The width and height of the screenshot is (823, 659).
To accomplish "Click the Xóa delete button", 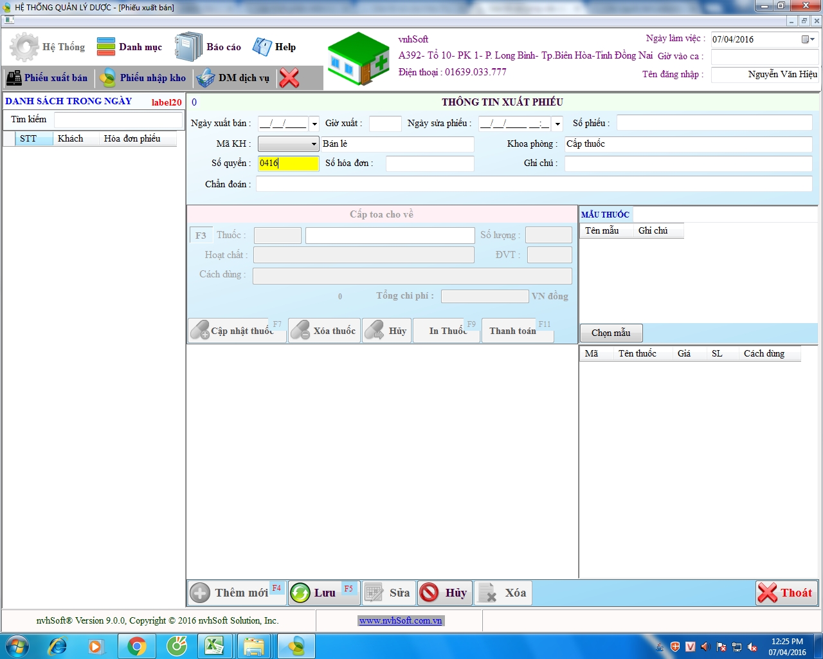I will coord(503,593).
